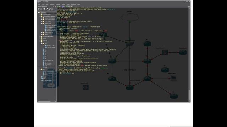
Task: Open the View menu
Action: tap(47, 4)
